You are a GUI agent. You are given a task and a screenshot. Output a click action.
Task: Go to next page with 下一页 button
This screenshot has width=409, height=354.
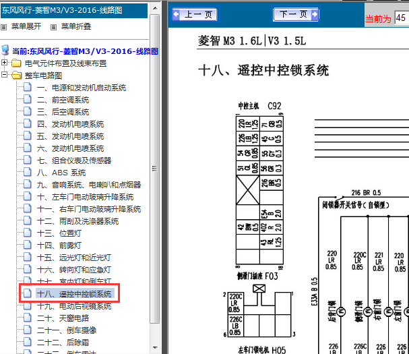(296, 14)
